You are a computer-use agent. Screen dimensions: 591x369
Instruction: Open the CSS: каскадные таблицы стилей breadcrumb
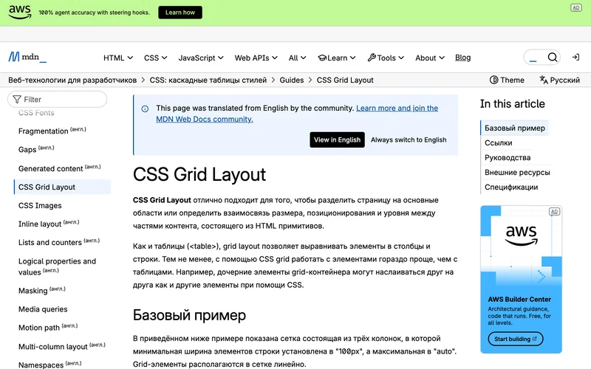pos(208,80)
